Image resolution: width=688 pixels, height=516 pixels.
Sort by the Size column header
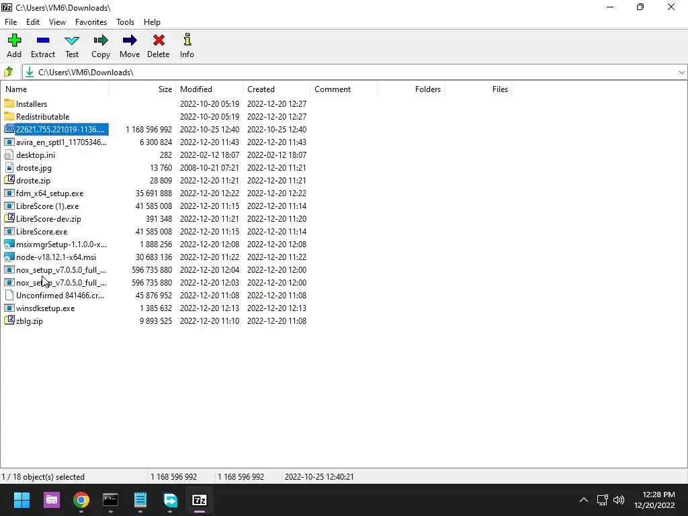(x=142, y=89)
